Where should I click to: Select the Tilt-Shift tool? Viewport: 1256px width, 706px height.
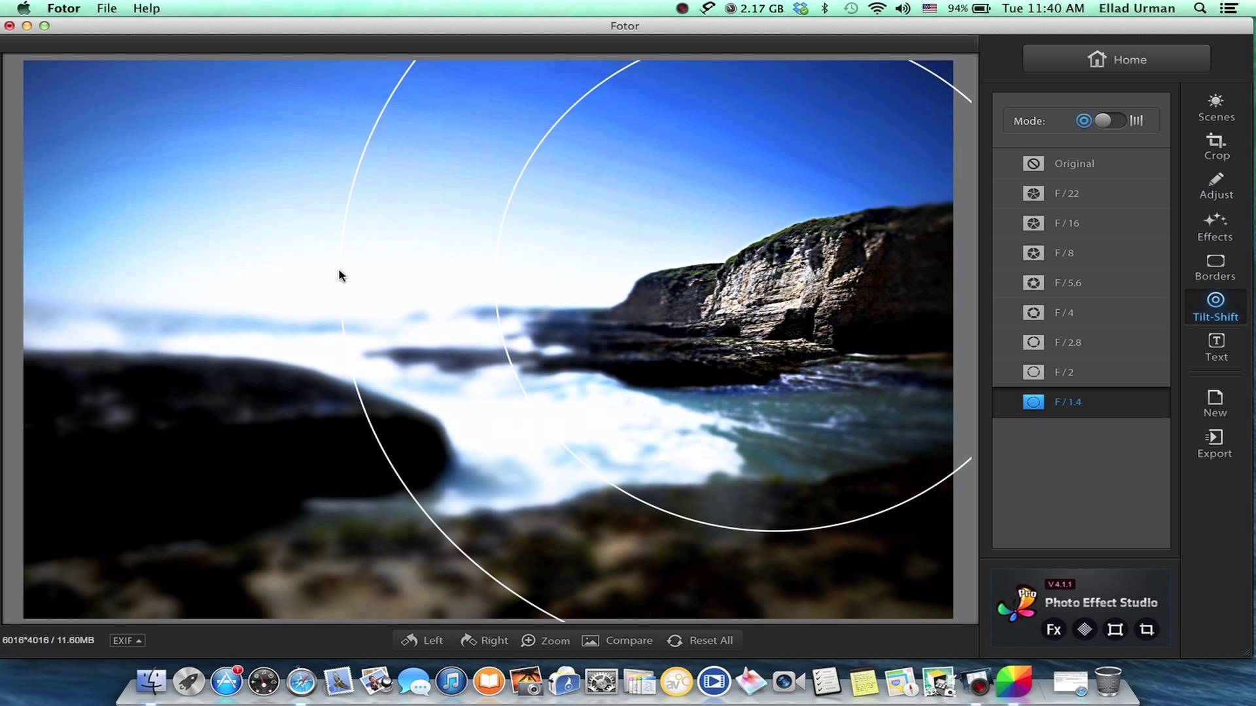[1215, 306]
